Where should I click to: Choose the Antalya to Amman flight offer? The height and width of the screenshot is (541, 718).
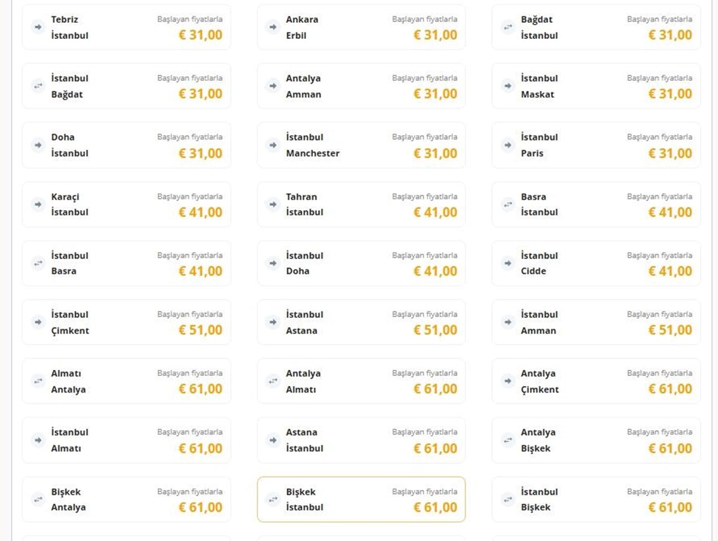pyautogui.click(x=361, y=86)
